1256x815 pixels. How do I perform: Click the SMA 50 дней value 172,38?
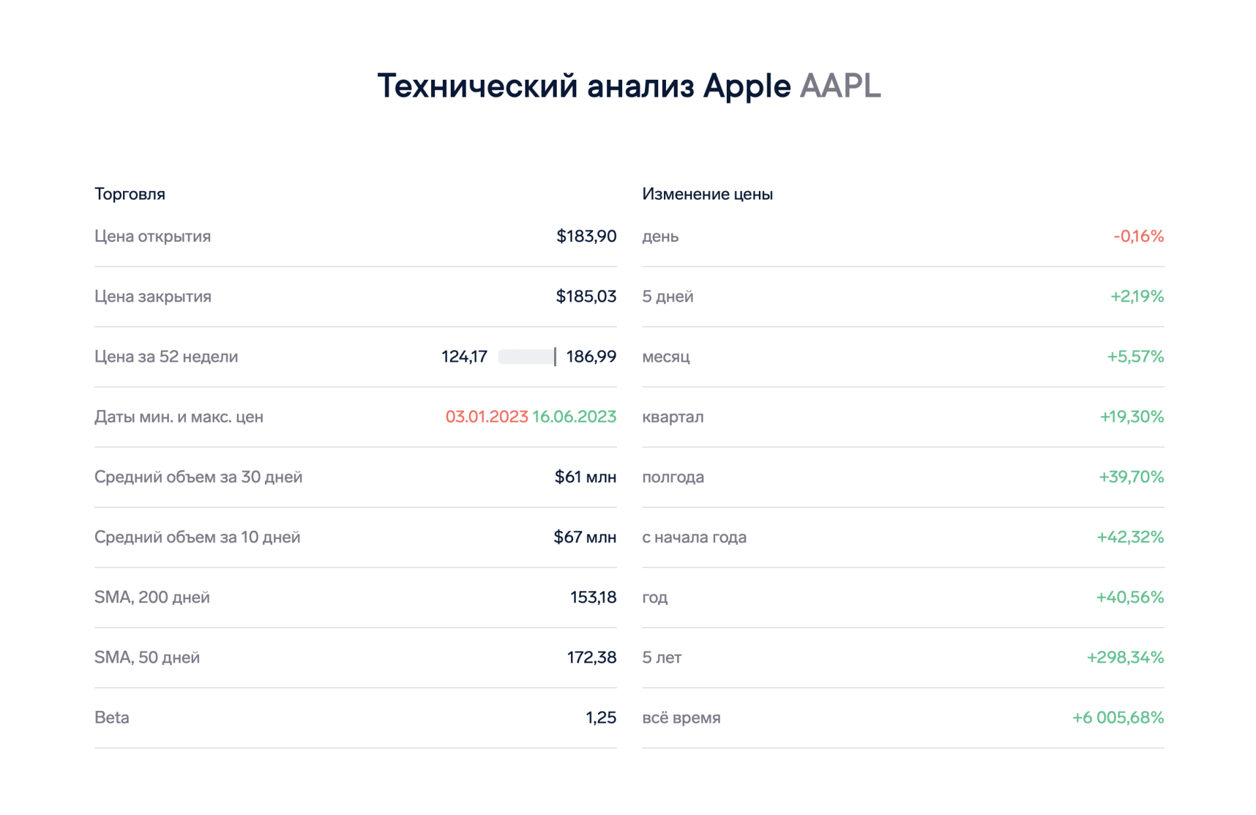coord(591,657)
